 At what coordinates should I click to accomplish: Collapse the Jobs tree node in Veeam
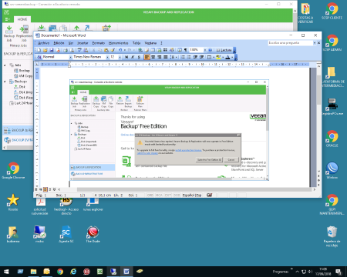click(5, 65)
